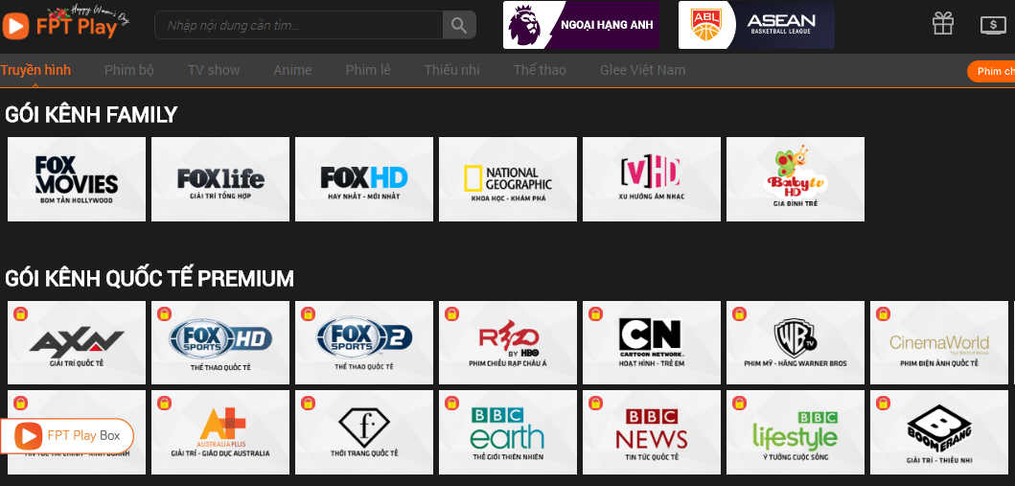The width and height of the screenshot is (1015, 486).
Task: Click lock icon on BBC Earth tile
Action: tap(451, 403)
